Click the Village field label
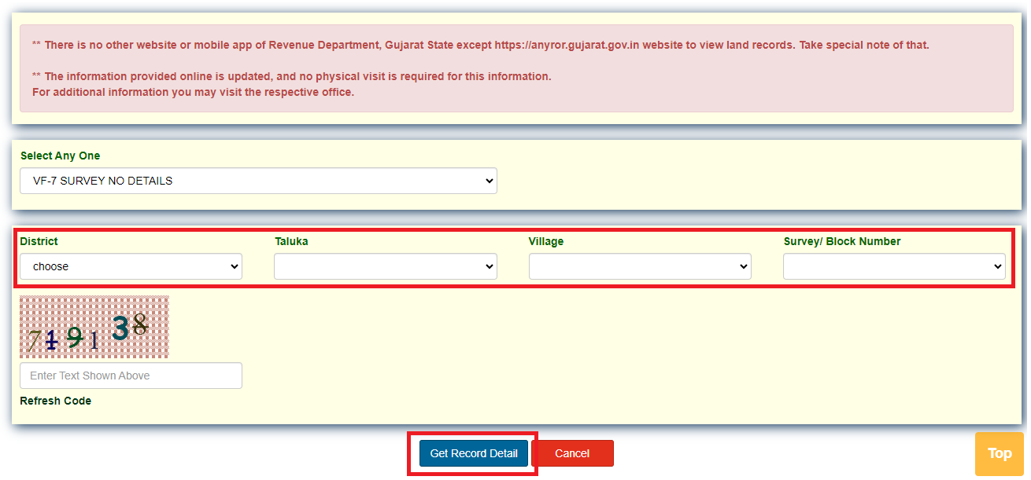The width and height of the screenshot is (1031, 480). [546, 241]
